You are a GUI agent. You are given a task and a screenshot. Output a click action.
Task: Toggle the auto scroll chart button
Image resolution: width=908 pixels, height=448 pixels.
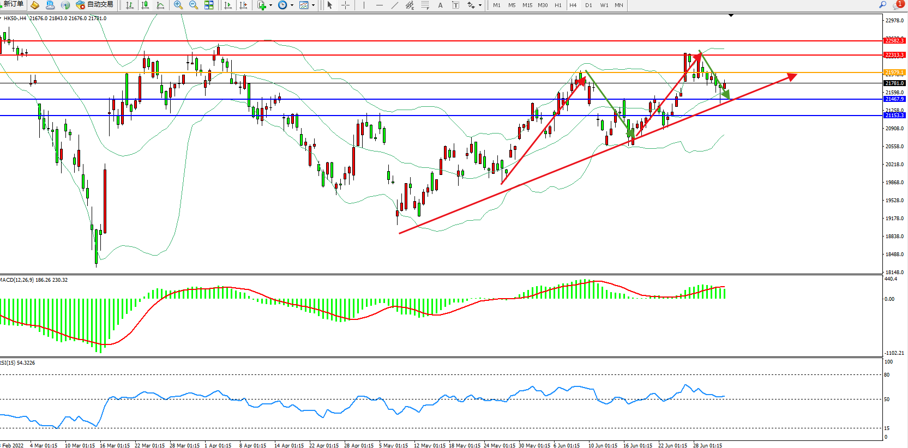pyautogui.click(x=228, y=5)
